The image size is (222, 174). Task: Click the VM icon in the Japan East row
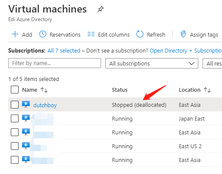click(x=26, y=118)
